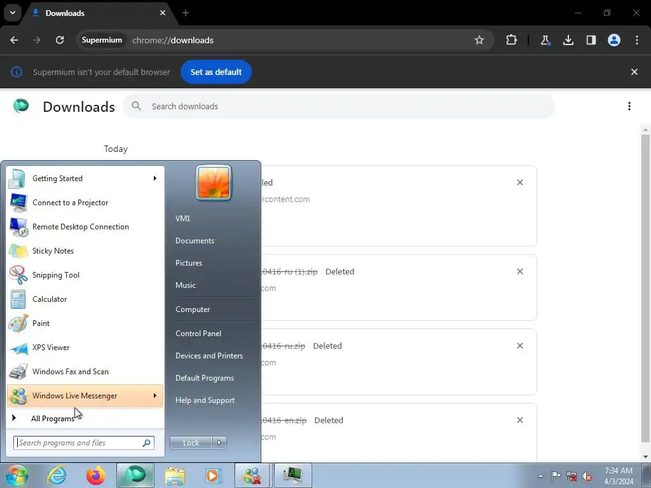Expand shutdown options arrow beside Lock
This screenshot has height=488, width=651.
click(219, 443)
